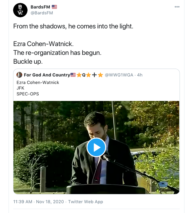Click the video thumbnail of the speaker
The height and width of the screenshot is (213, 193).
96,147
